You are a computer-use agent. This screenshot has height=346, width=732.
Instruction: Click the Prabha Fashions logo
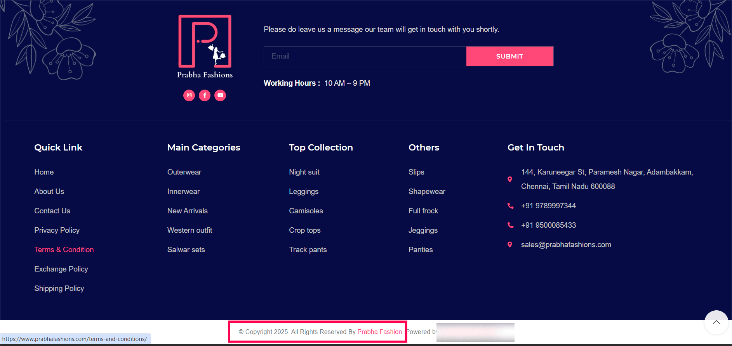point(205,47)
